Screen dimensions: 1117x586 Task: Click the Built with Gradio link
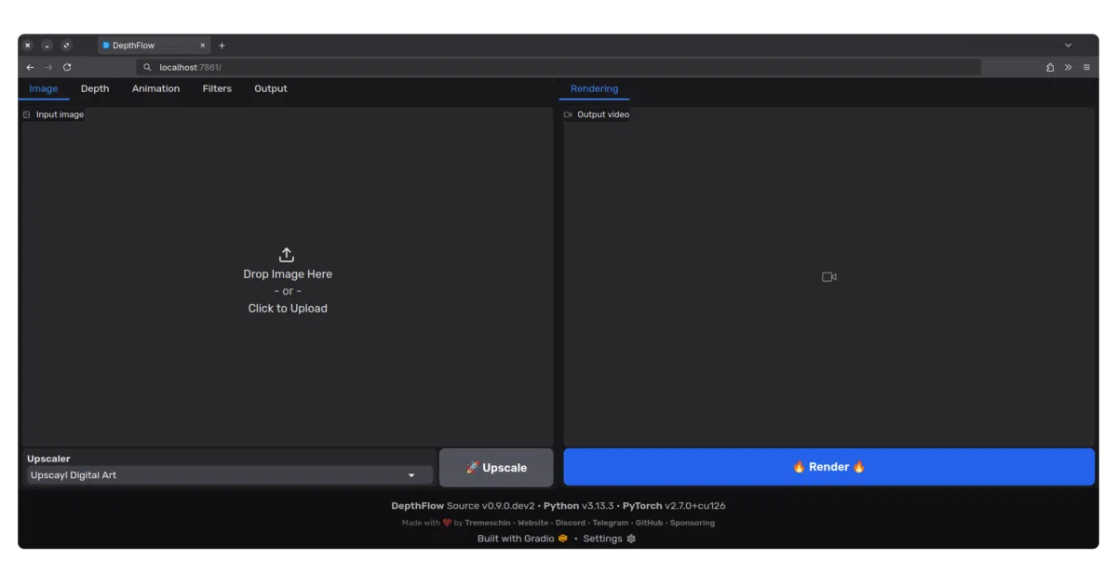point(522,539)
